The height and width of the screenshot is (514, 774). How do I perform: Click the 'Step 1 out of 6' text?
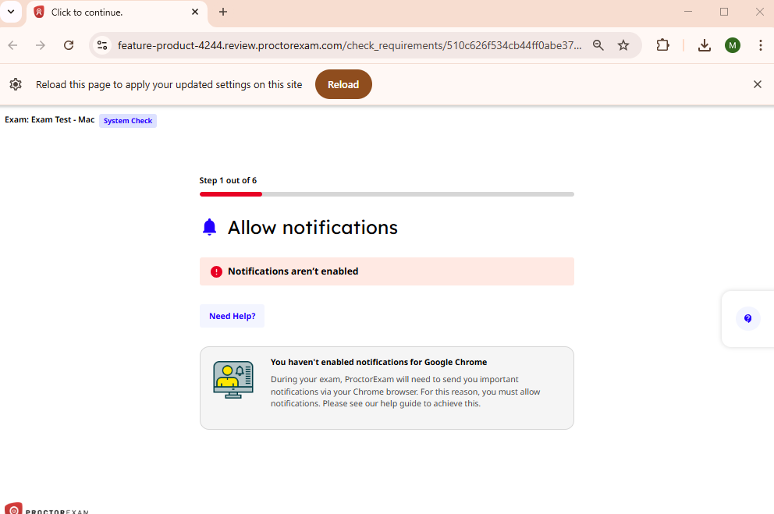(x=228, y=180)
